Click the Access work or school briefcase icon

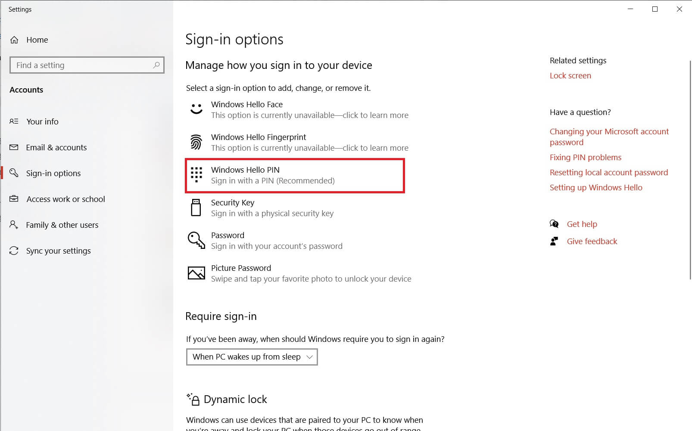(14, 198)
